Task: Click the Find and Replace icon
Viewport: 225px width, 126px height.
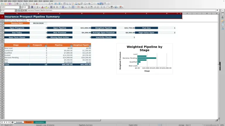Action: [x=49, y=4]
